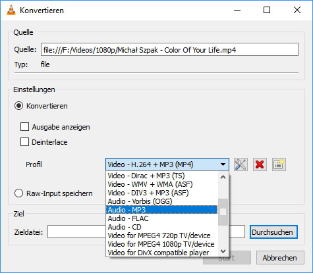Viewport: 313px width, 273px height.
Task: Maximize the Konvertieren window
Action: click(267, 10)
